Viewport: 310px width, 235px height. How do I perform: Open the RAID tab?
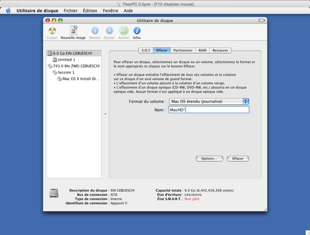pos(202,50)
